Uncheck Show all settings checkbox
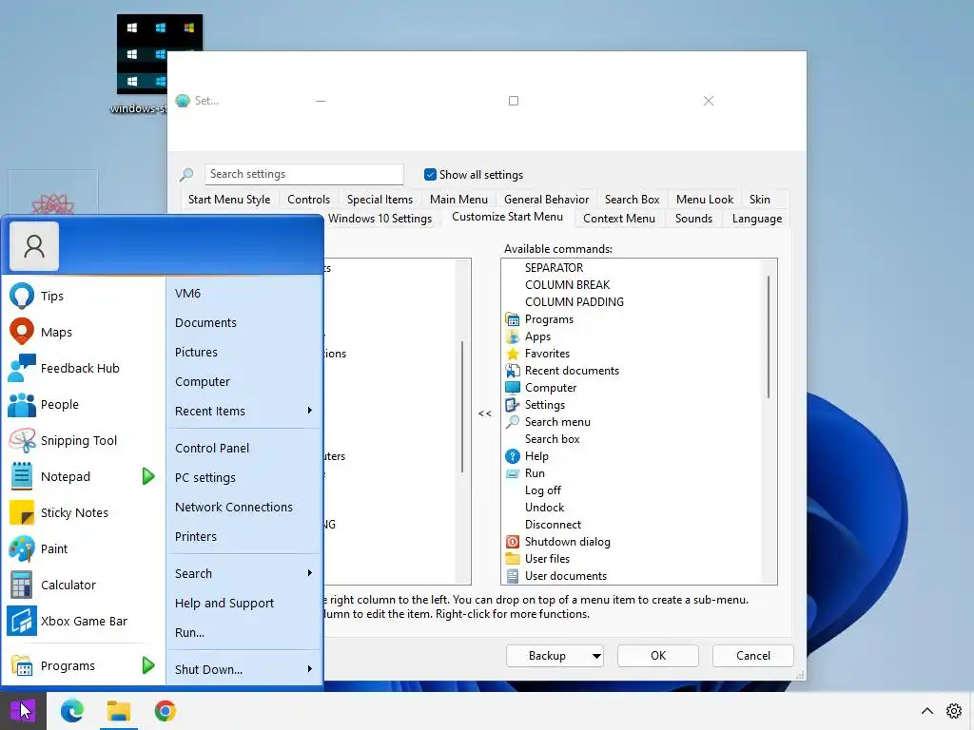 [x=430, y=175]
